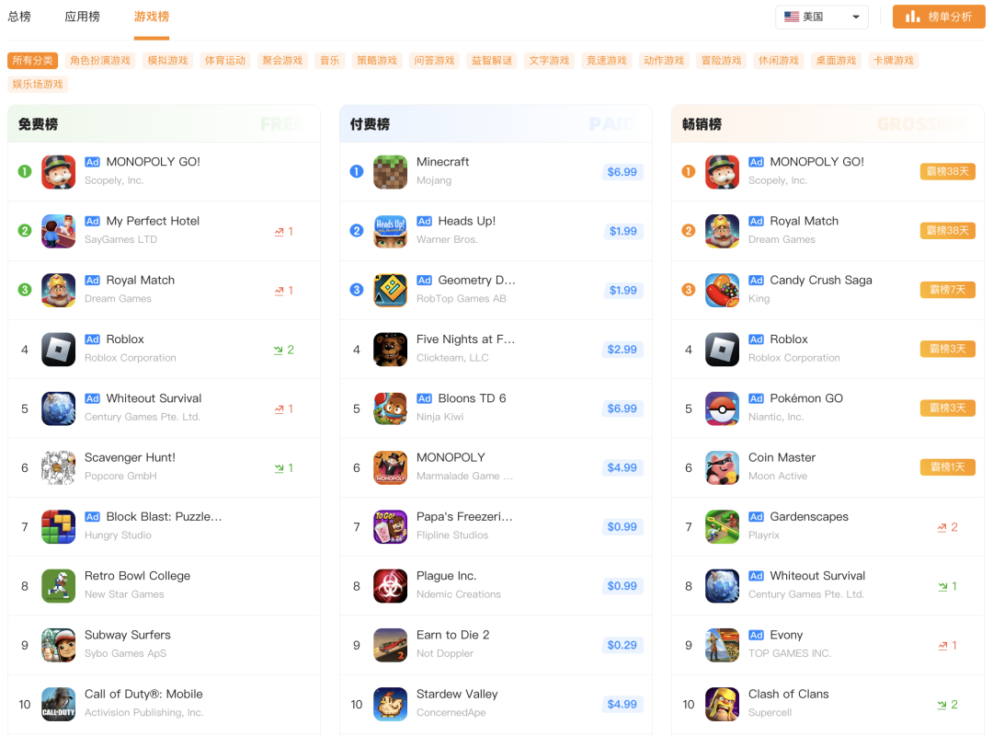Select the 娱乐场游戏 category tag
The image size is (993, 736).
coord(38,85)
